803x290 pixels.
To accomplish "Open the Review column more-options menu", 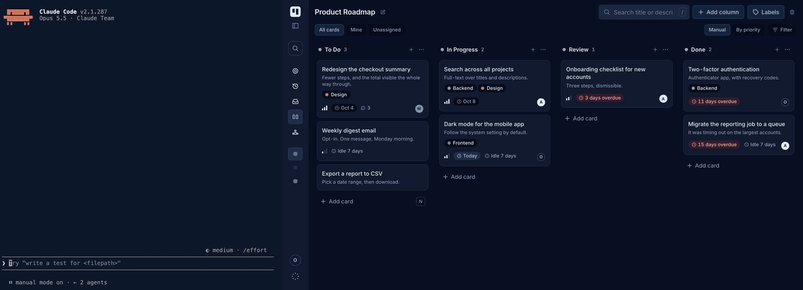I will [x=665, y=49].
